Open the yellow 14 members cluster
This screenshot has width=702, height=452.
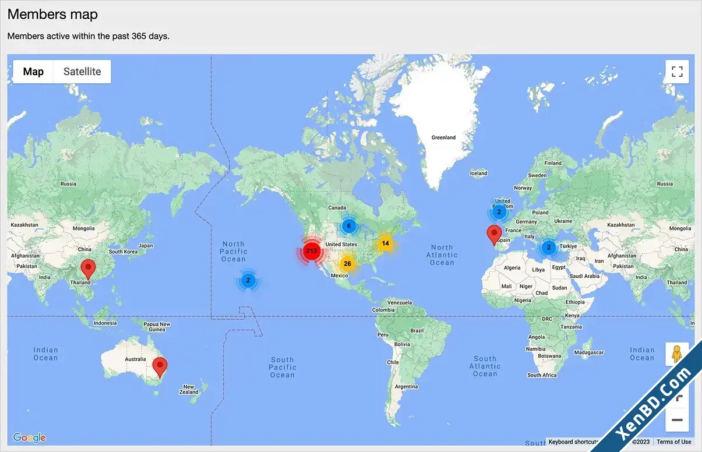coord(385,243)
